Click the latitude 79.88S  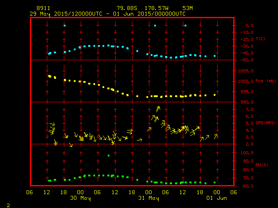pyautogui.click(x=127, y=8)
